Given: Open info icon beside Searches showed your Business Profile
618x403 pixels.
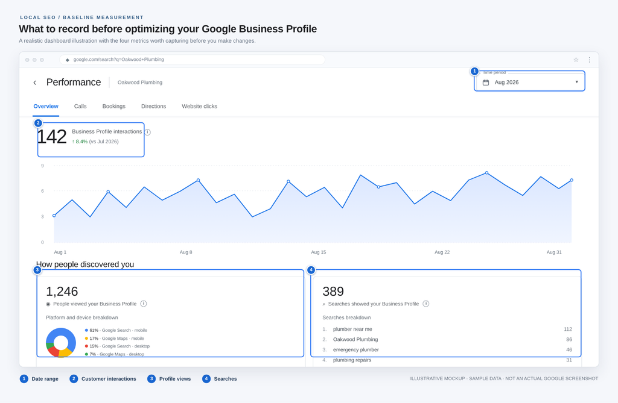Looking at the screenshot, I should point(425,304).
